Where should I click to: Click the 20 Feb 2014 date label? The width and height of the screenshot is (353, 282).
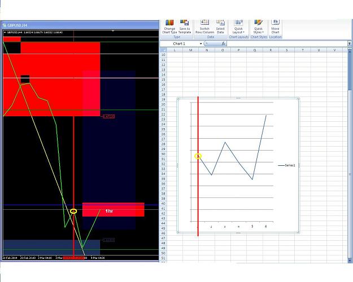pos(10,258)
